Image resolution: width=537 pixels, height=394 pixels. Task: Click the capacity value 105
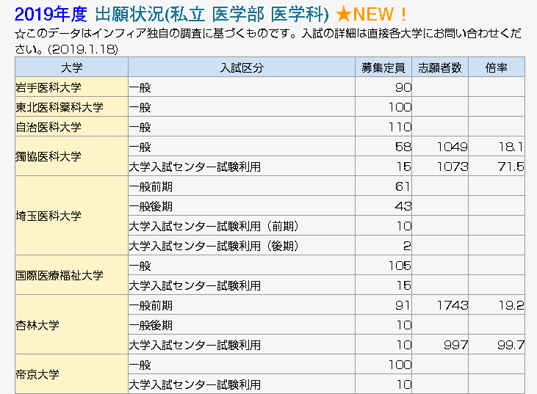coord(400,266)
